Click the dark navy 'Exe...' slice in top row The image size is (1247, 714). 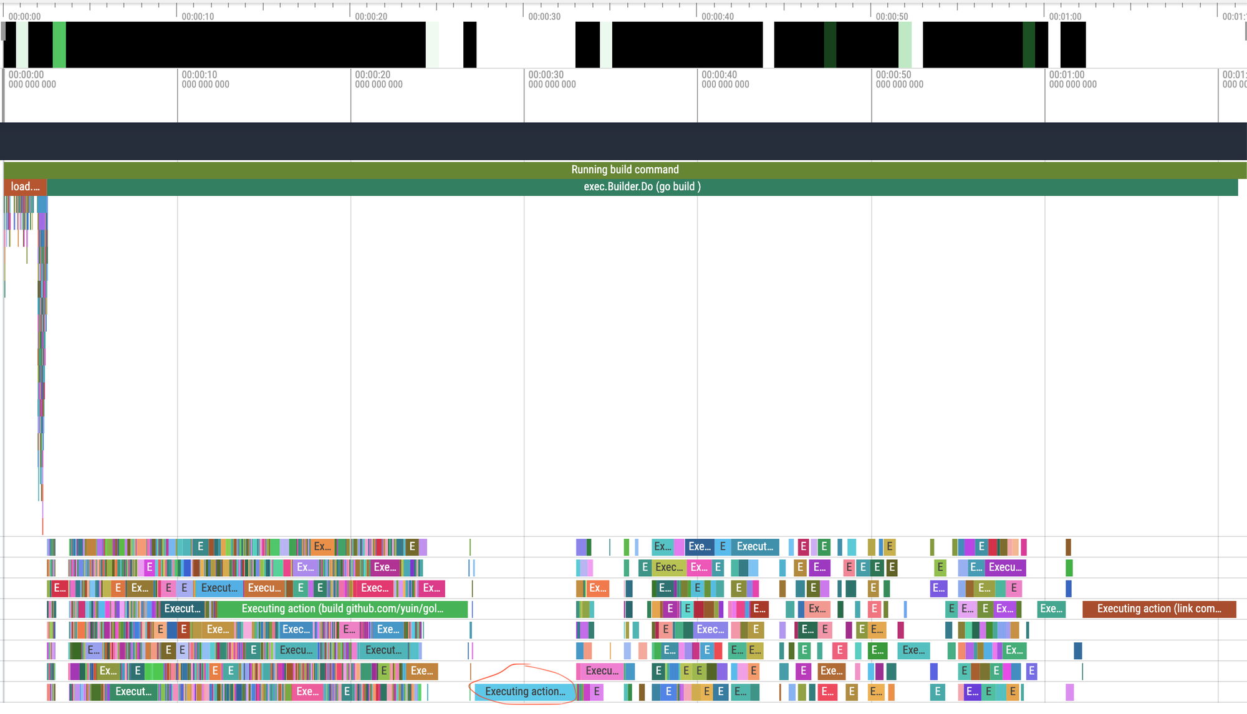(699, 547)
